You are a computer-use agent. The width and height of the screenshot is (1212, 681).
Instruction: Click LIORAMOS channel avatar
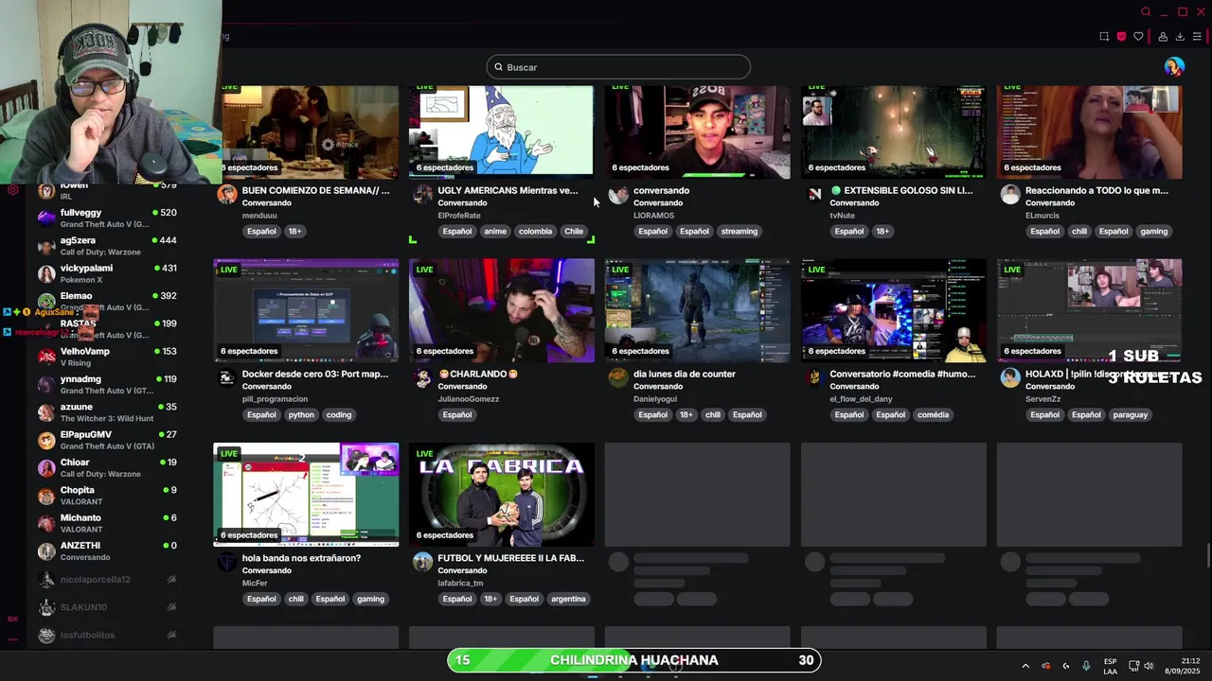click(618, 195)
